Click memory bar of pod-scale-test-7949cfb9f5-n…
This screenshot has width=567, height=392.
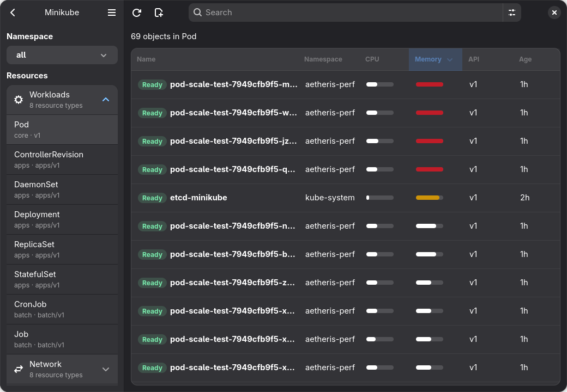(430, 226)
